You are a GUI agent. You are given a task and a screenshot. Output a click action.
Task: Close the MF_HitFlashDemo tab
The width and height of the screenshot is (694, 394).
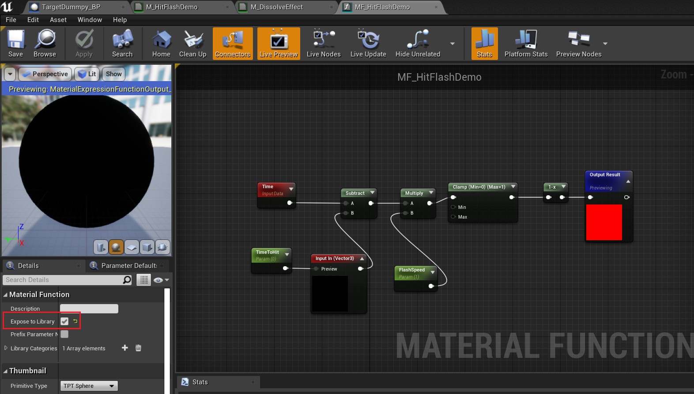coord(436,7)
